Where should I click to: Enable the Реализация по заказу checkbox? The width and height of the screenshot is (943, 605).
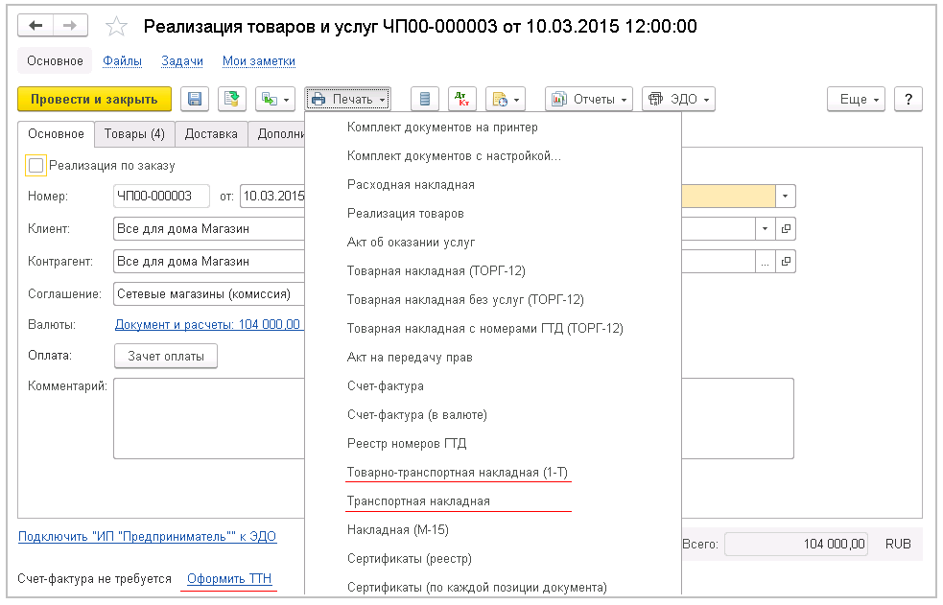(x=35, y=165)
